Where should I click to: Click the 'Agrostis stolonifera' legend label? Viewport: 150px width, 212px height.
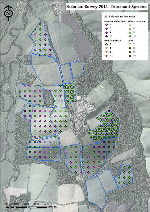coord(115,21)
